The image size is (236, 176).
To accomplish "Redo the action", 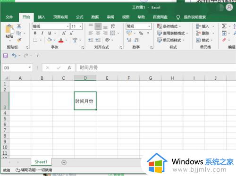I will (26, 55).
